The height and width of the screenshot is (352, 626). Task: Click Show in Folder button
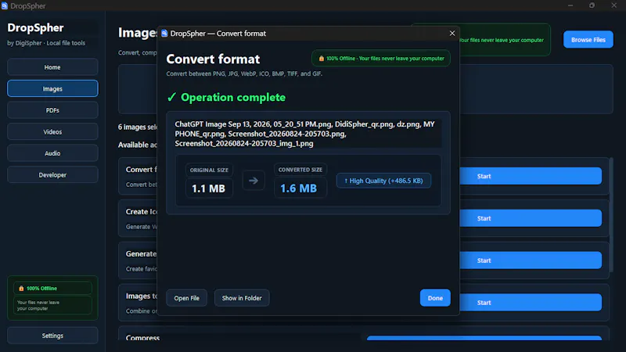coord(242,298)
